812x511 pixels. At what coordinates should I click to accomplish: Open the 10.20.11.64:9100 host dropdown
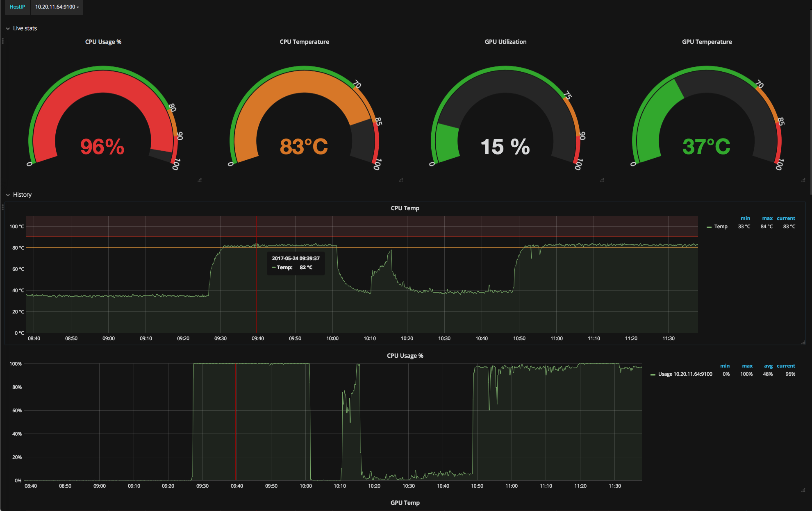[57, 7]
